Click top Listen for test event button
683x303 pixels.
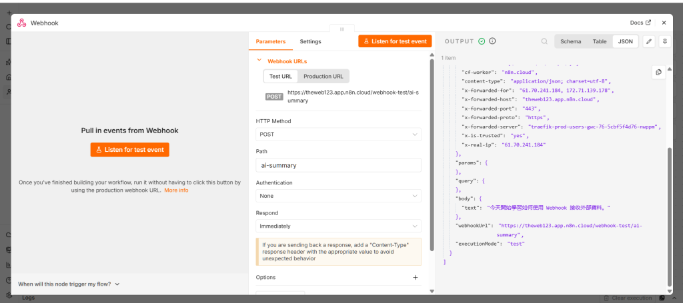tap(395, 41)
